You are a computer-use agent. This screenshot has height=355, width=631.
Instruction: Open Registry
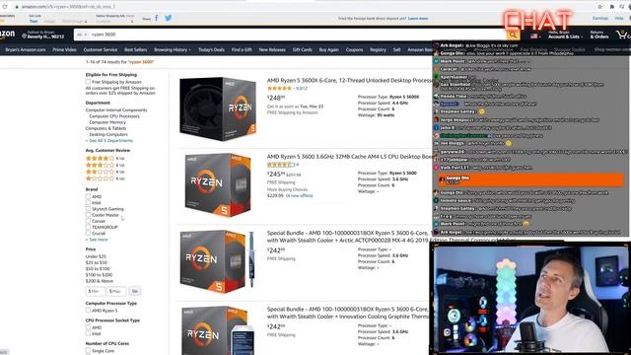378,50
